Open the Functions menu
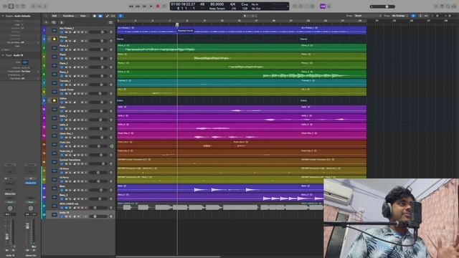Screen dimensions: 459x258 [x=68, y=16]
